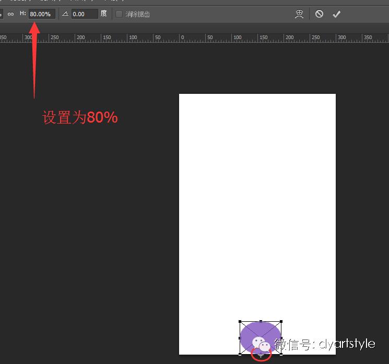Cancel the transform with the cancel icon

click(x=319, y=14)
